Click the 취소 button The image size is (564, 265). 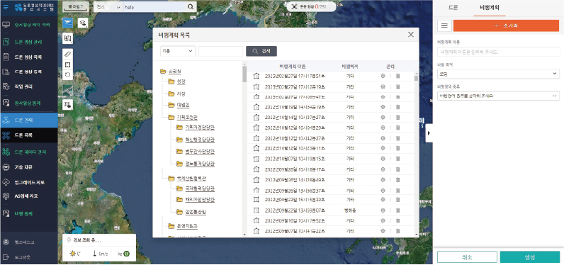[467, 257]
